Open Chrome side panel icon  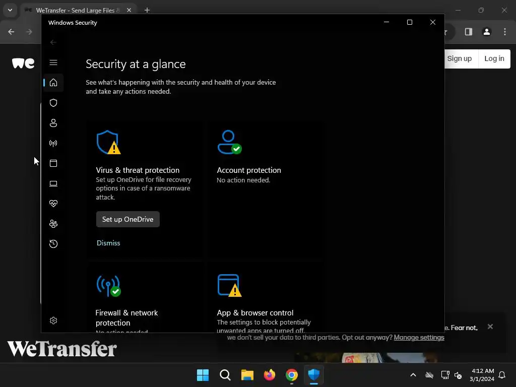pyautogui.click(x=469, y=32)
